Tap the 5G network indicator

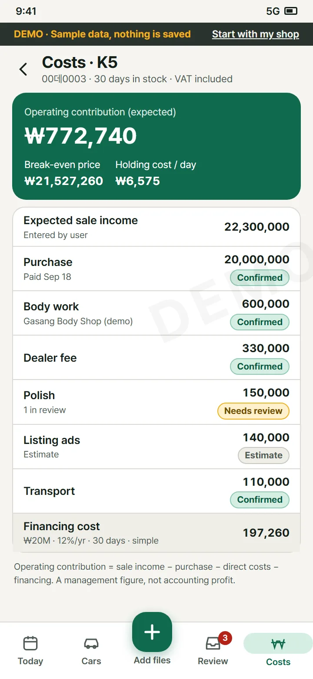pos(273,11)
